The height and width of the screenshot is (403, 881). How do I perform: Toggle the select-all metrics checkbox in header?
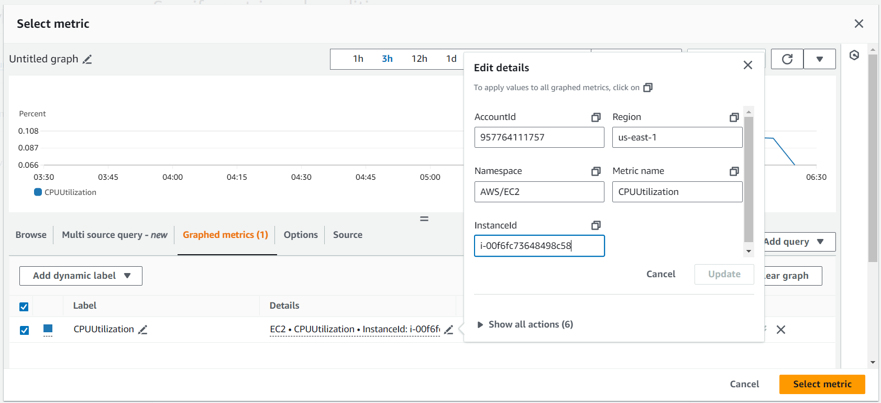point(24,307)
